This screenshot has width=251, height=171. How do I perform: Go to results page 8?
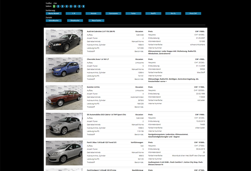pos(83,6)
